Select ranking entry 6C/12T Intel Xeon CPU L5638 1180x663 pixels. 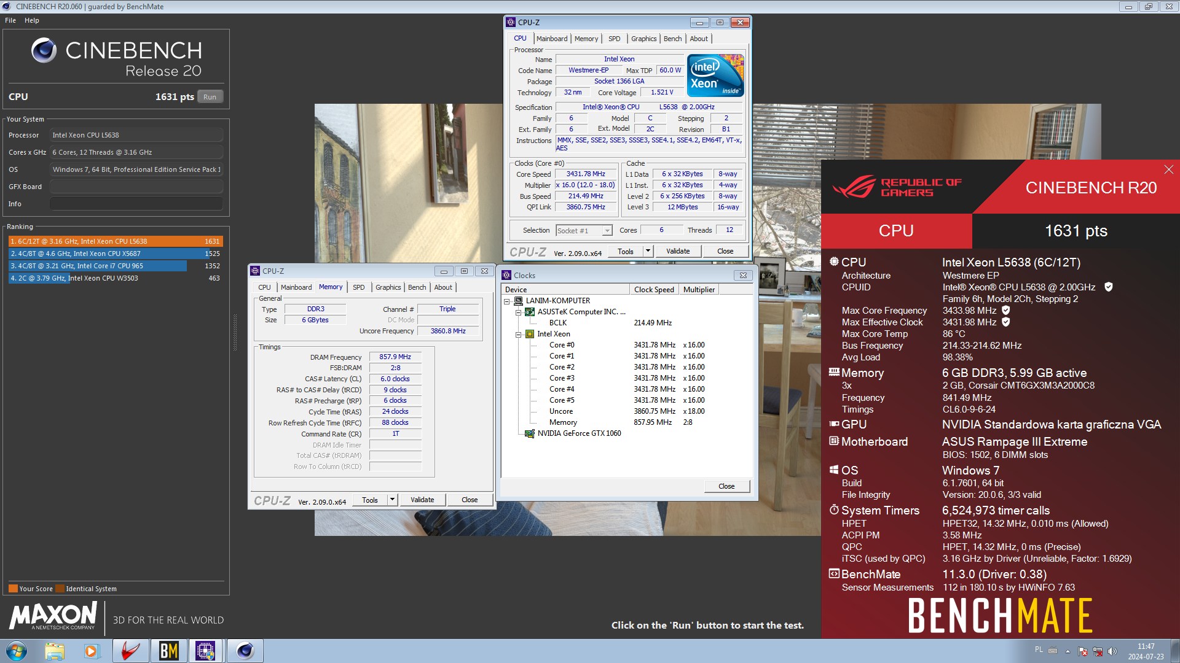[116, 241]
